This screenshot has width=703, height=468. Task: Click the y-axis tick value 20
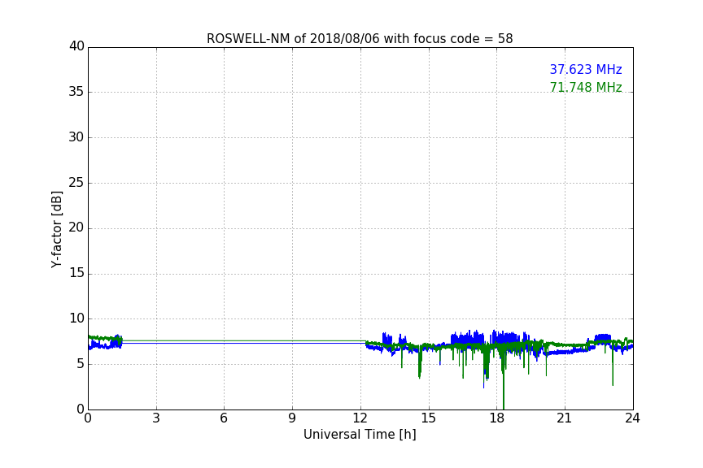[76, 227]
